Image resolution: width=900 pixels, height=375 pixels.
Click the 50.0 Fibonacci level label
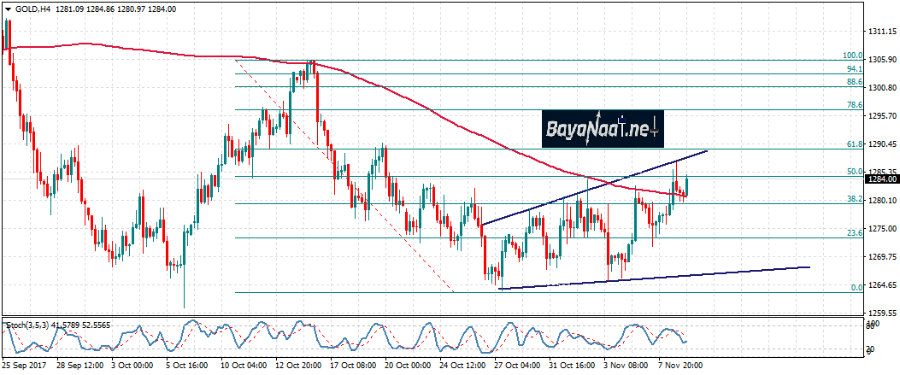(x=853, y=171)
